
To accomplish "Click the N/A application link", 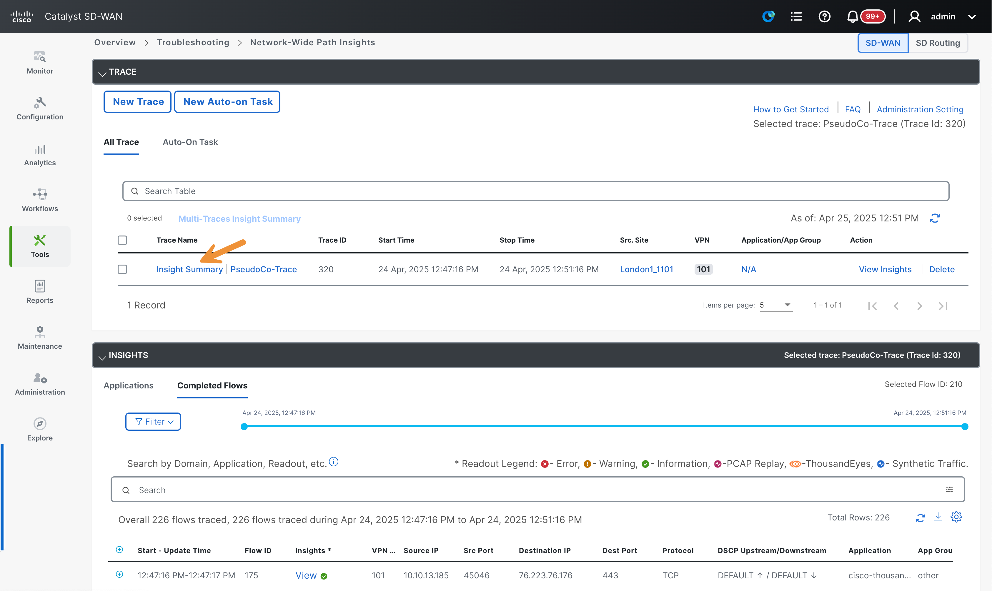I will pyautogui.click(x=749, y=270).
